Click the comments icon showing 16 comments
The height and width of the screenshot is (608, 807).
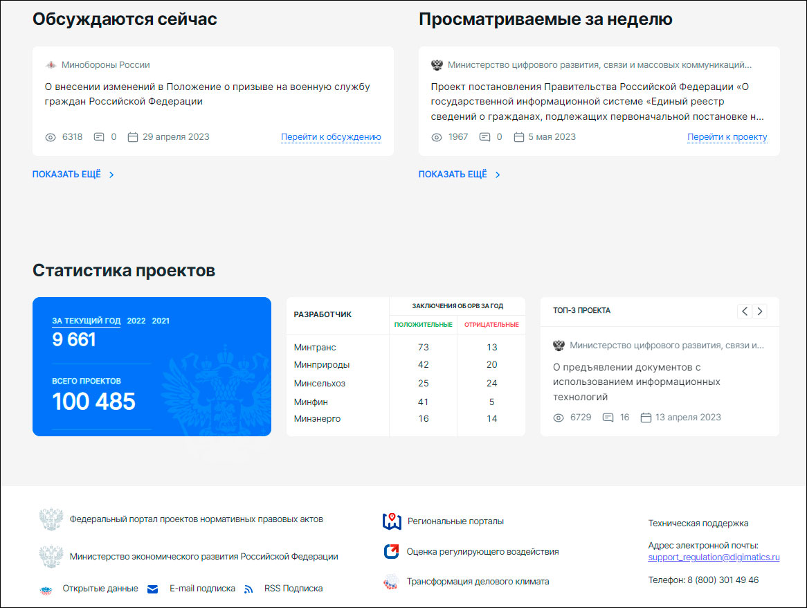pyautogui.click(x=607, y=417)
